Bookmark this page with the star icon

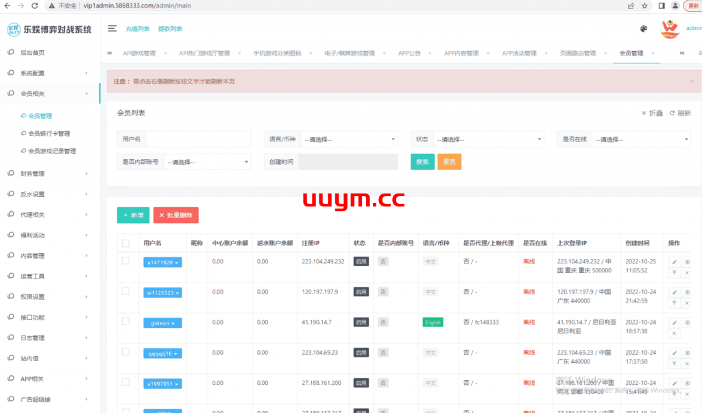[x=644, y=5]
